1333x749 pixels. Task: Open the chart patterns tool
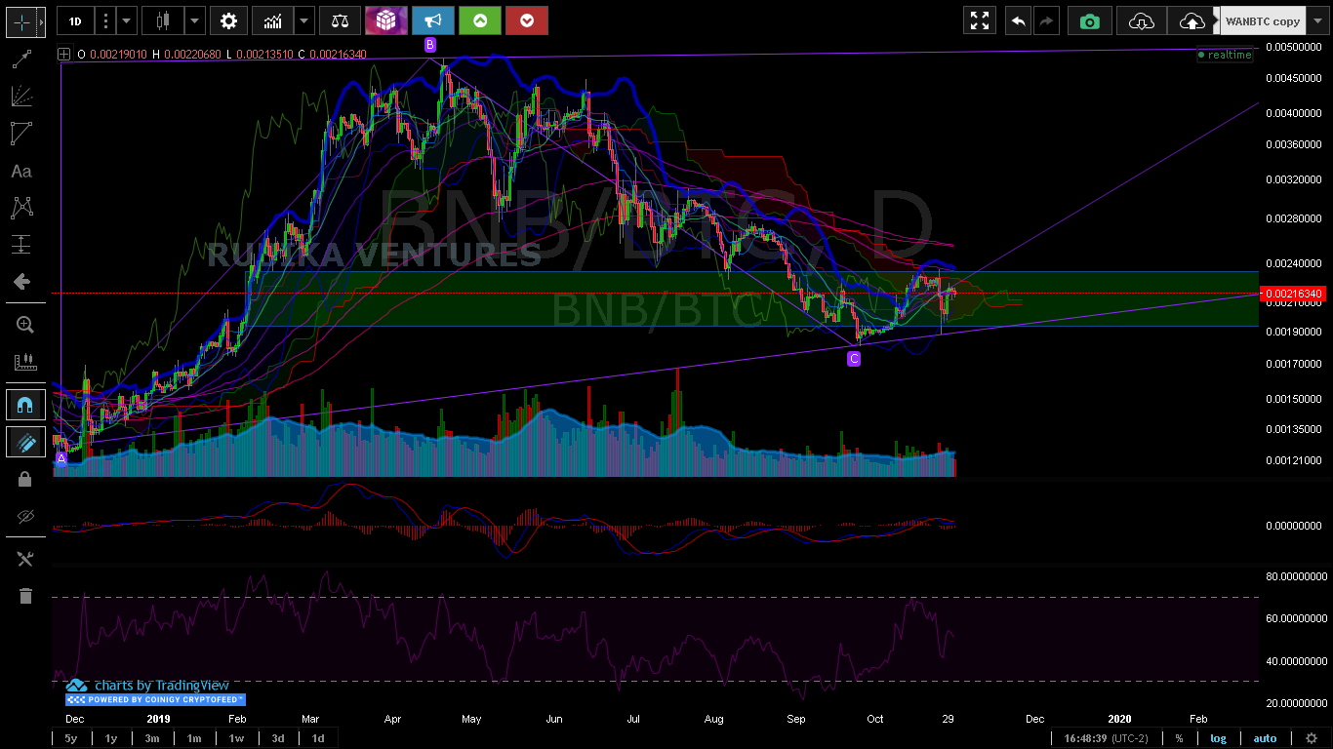[x=20, y=208]
